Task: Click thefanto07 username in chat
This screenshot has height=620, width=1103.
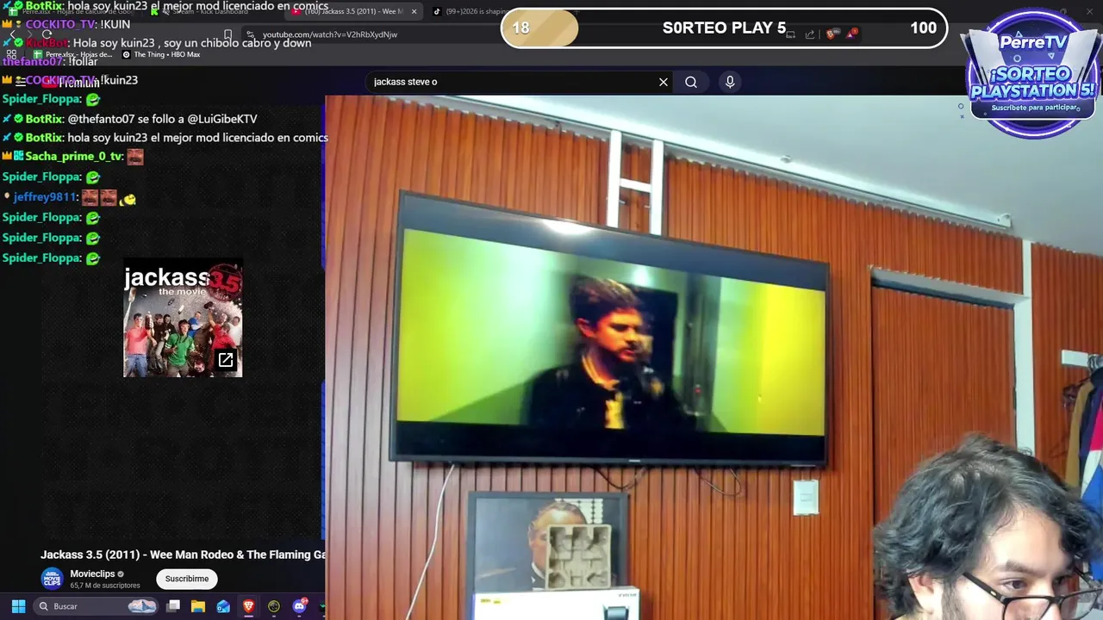Action: coord(33,62)
